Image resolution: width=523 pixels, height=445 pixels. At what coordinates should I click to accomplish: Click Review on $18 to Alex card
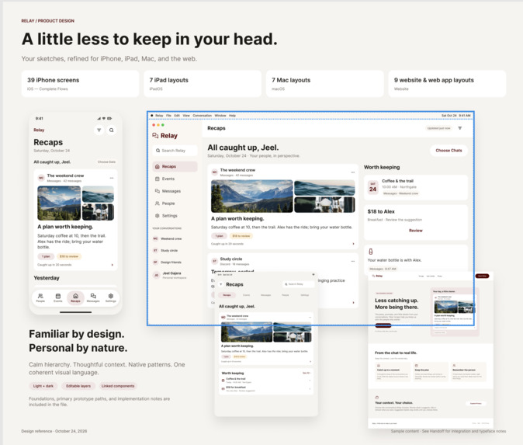click(416, 231)
